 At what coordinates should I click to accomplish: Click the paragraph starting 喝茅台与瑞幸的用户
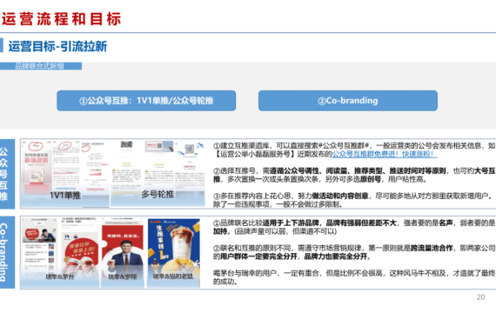354,277
